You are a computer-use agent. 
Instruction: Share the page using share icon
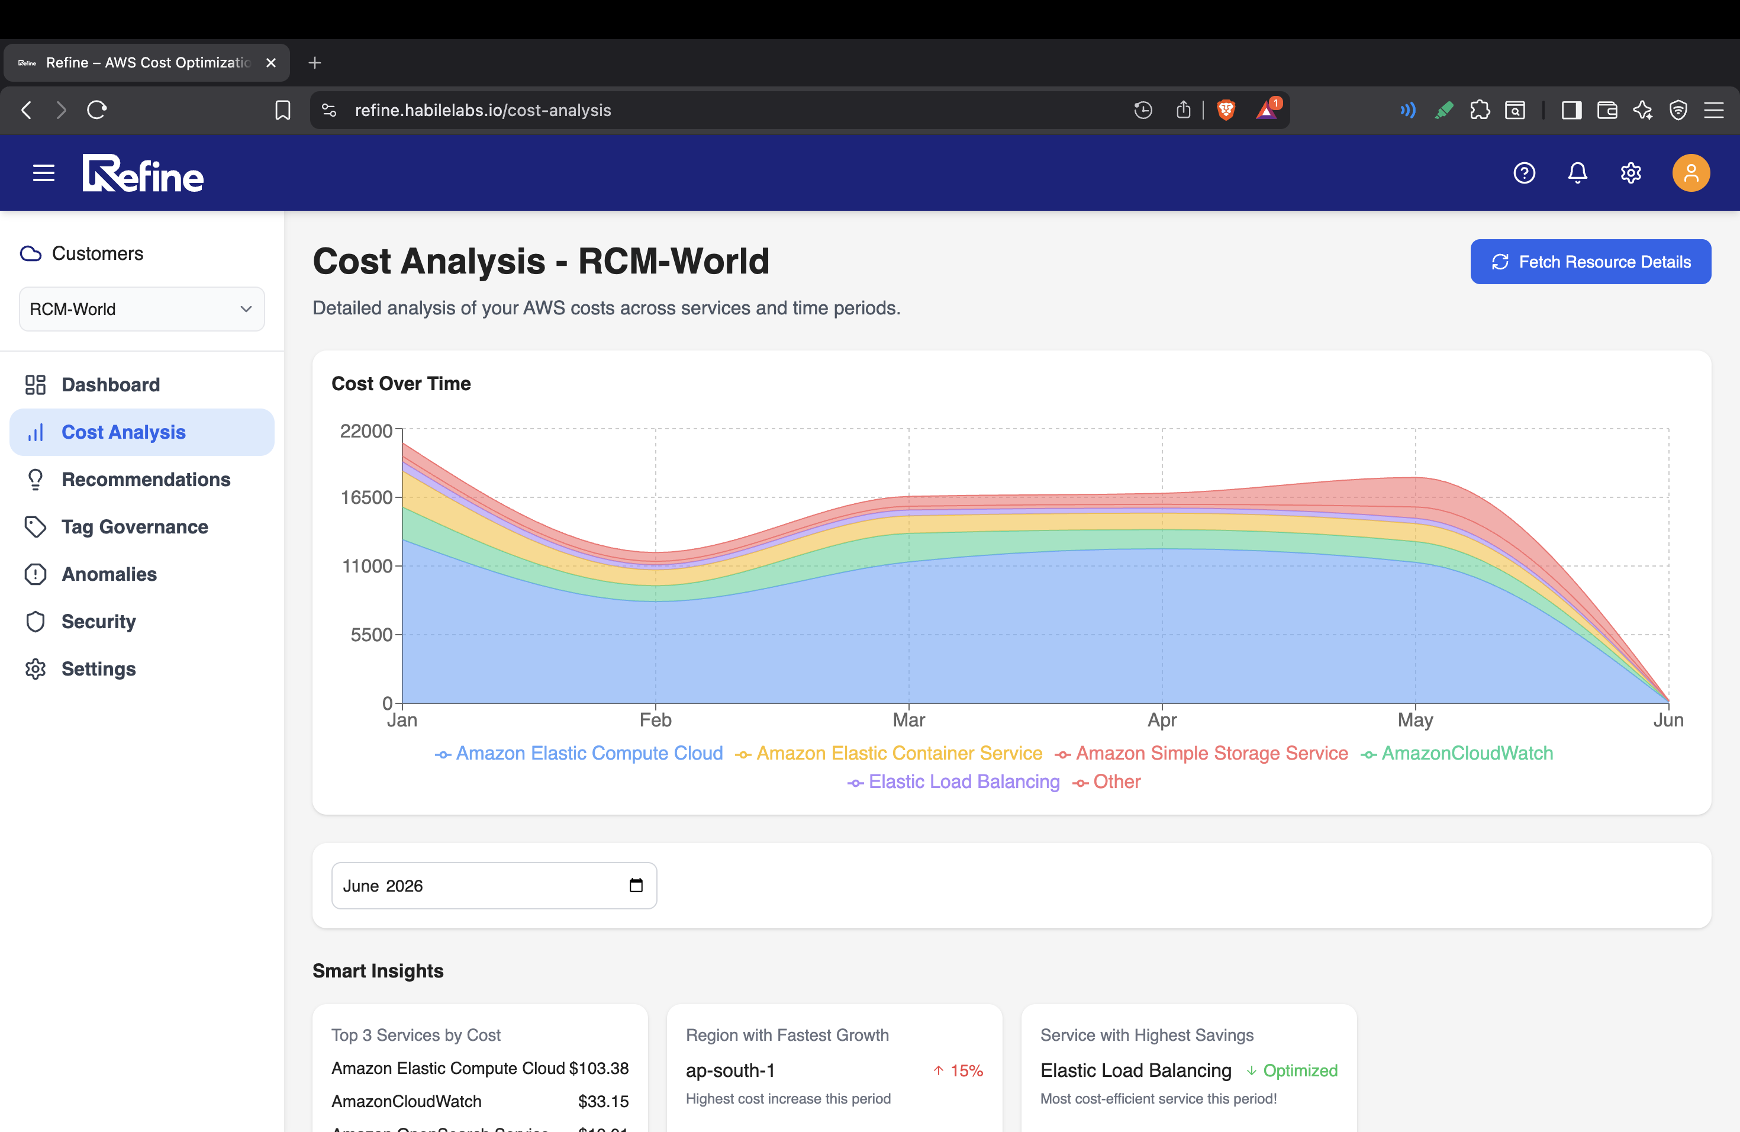1184,111
